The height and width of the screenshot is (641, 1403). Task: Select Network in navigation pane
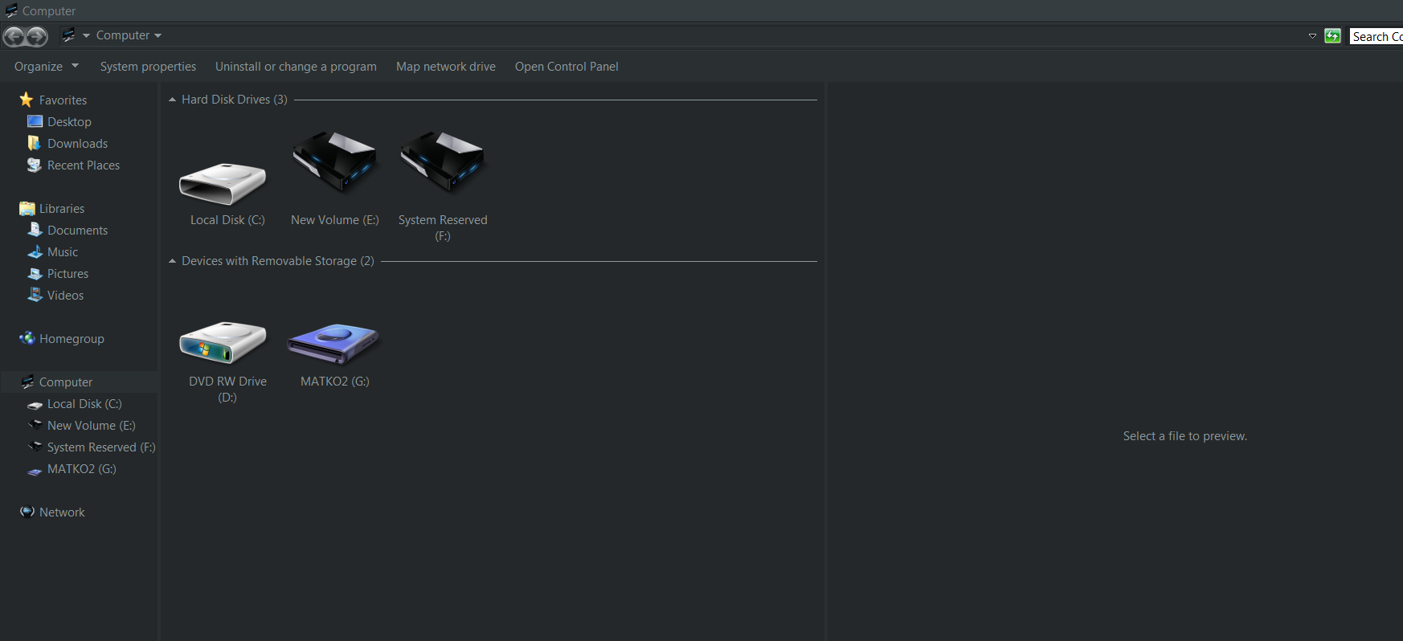point(62,512)
